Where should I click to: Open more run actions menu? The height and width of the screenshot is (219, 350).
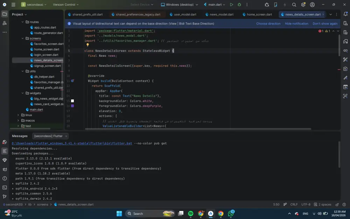tap(247, 5)
